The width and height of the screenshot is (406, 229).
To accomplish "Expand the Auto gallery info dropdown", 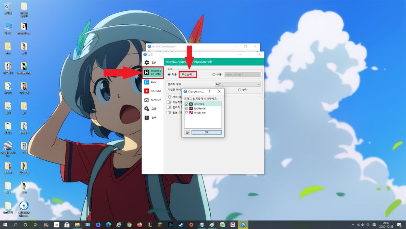I will click(x=237, y=84).
